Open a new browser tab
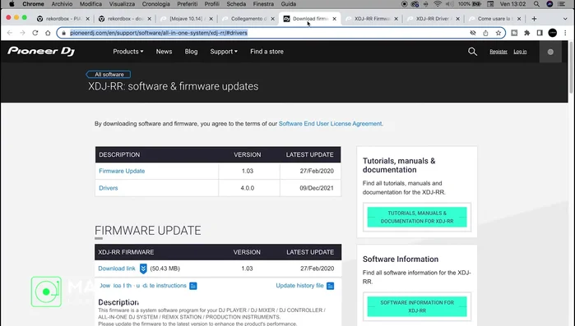Image resolution: width=575 pixels, height=326 pixels. 535,19
